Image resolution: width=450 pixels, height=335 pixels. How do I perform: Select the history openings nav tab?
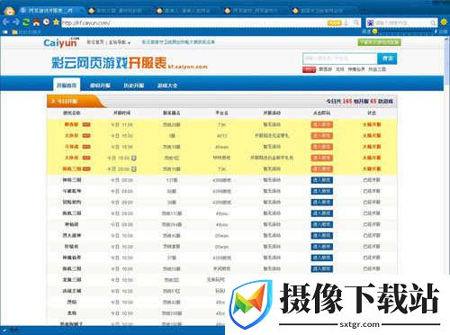click(134, 86)
